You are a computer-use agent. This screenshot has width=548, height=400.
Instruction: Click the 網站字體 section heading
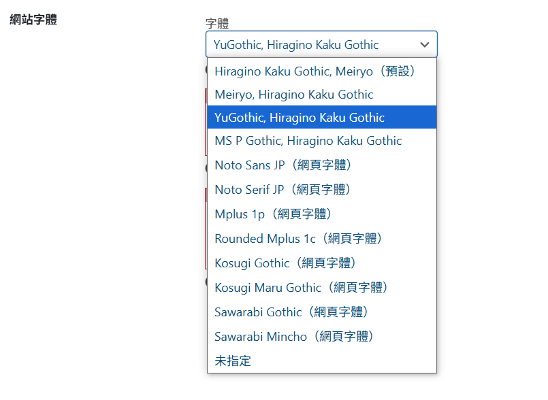[33, 19]
